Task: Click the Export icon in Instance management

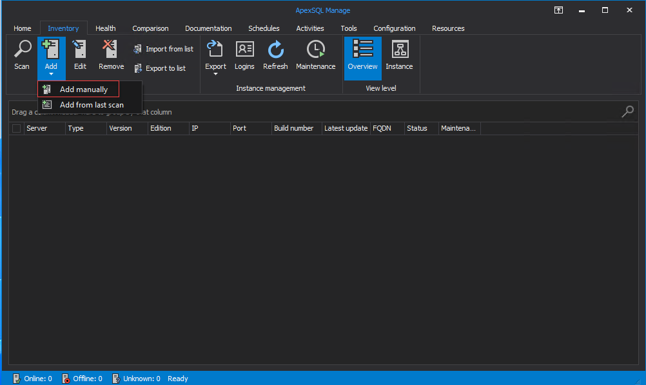Action: pyautogui.click(x=215, y=49)
